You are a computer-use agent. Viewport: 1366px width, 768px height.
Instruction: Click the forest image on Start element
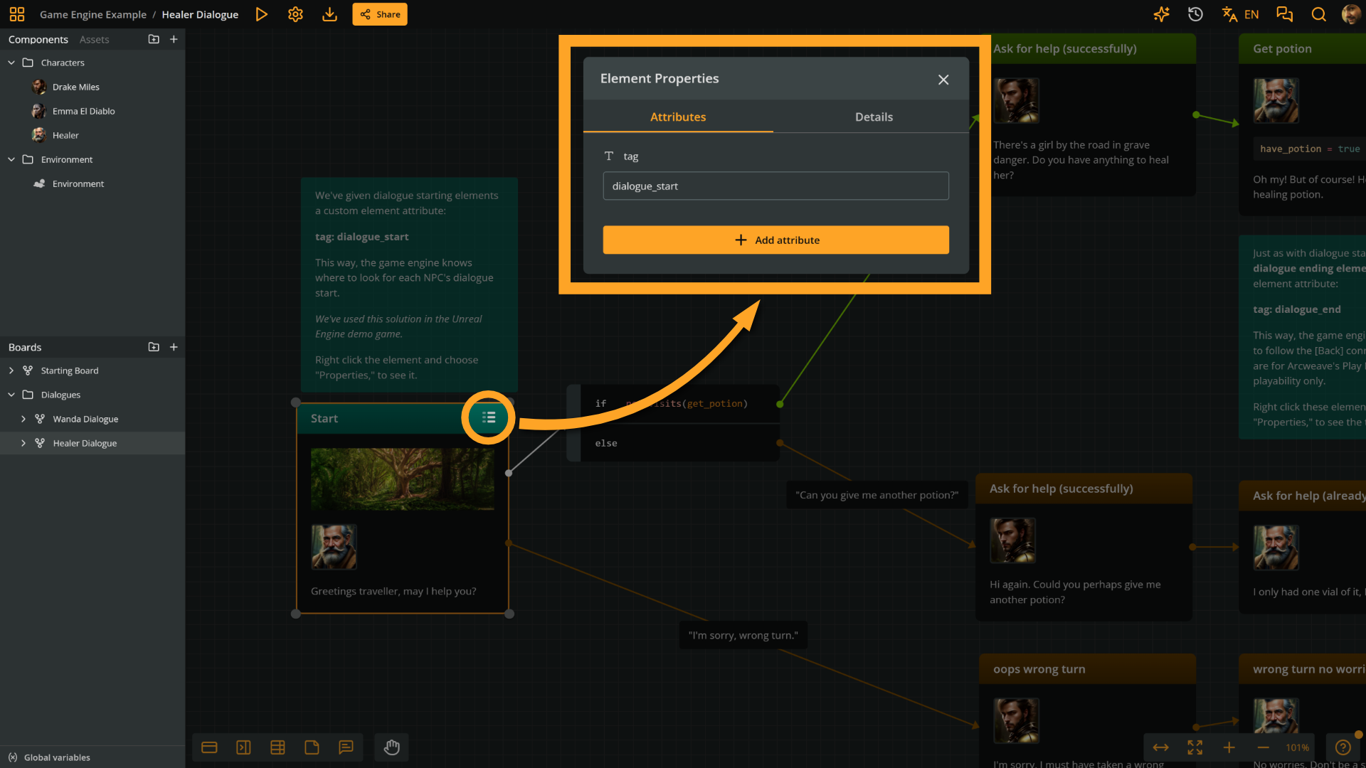pos(402,479)
